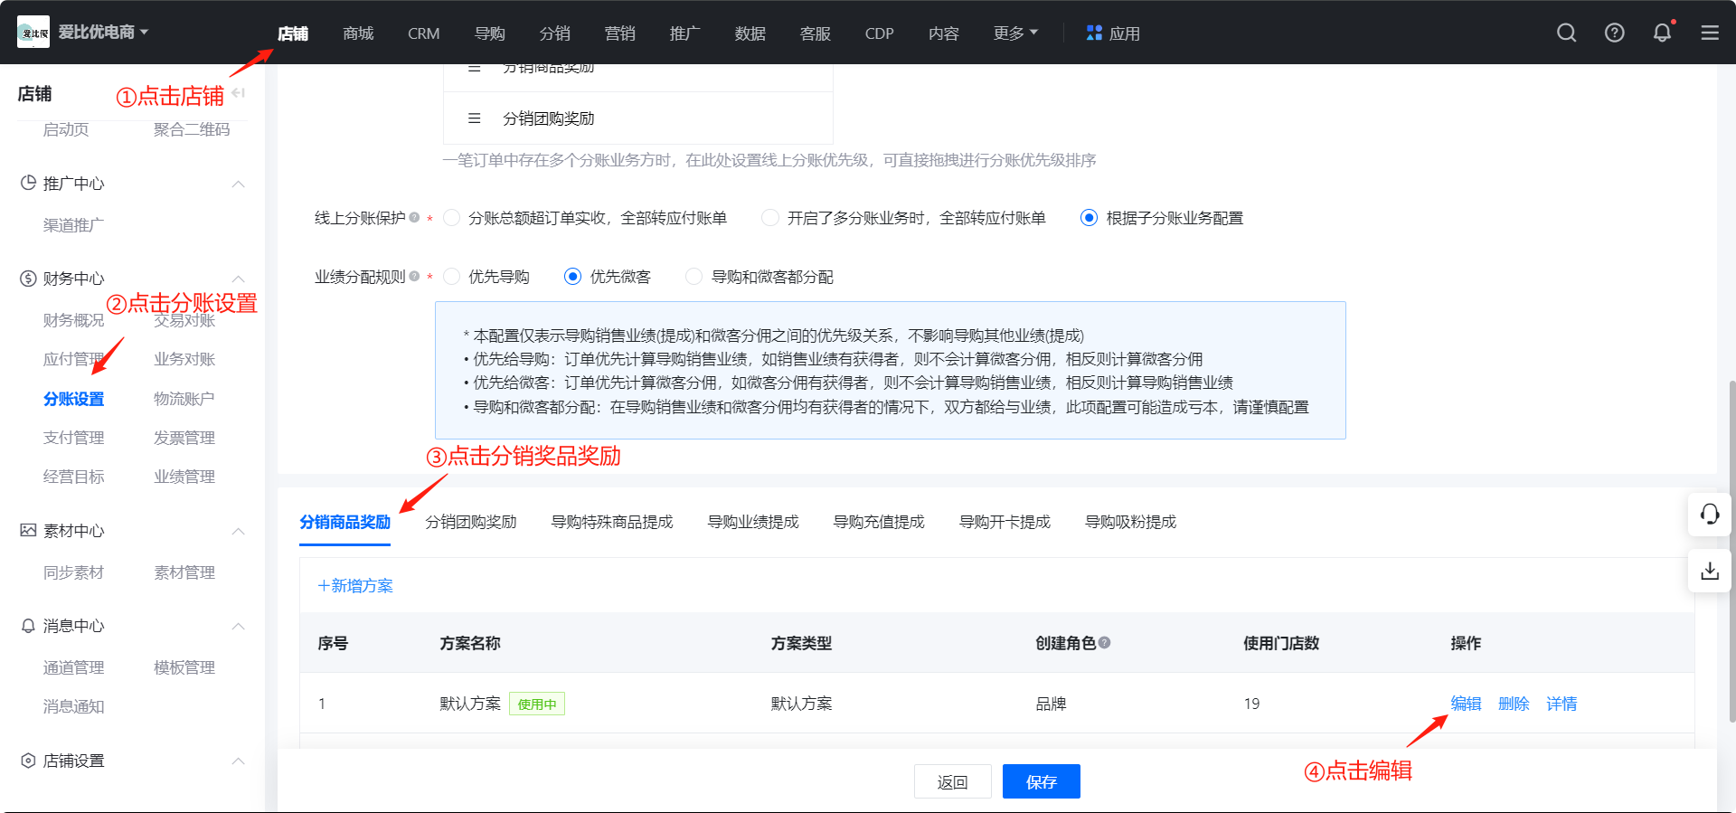Screen dimensions: 1736x813
Task: Click the 使用中 status tag
Action: [x=537, y=704]
